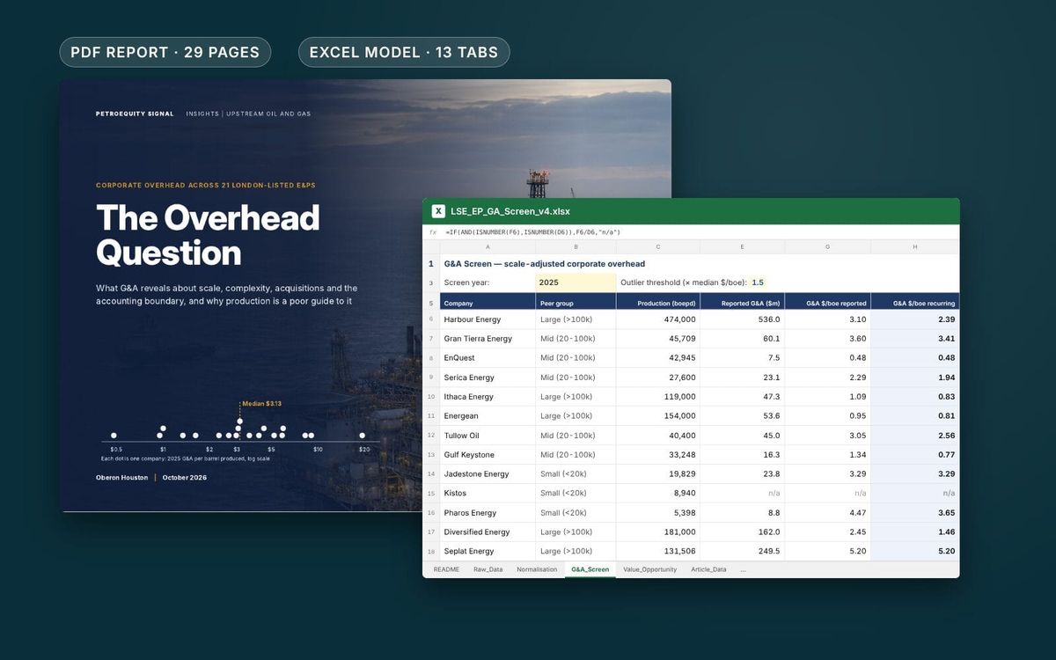Edit the outlier threshold 1.5 cell
The width and height of the screenshot is (1056, 660).
[x=758, y=282]
